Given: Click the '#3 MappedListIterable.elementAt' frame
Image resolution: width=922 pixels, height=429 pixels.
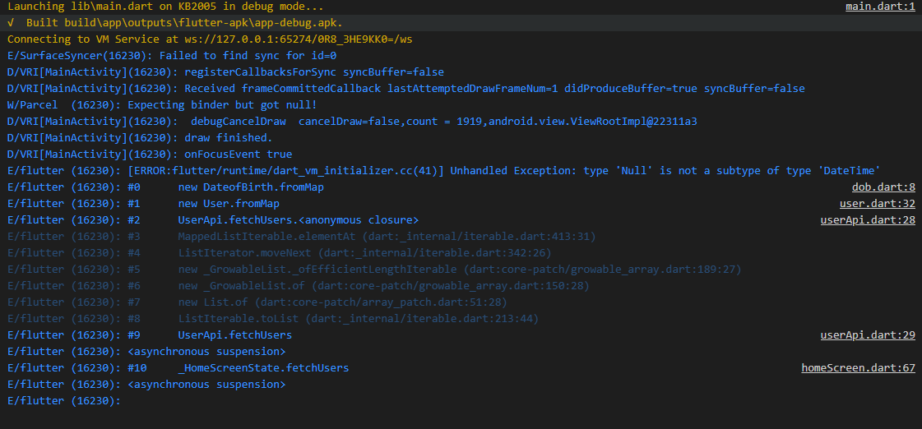Looking at the screenshot, I should pyautogui.click(x=302, y=237).
